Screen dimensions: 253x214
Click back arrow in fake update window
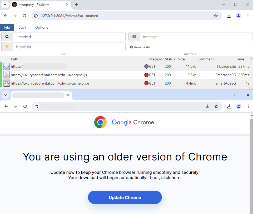(x=6, y=106)
